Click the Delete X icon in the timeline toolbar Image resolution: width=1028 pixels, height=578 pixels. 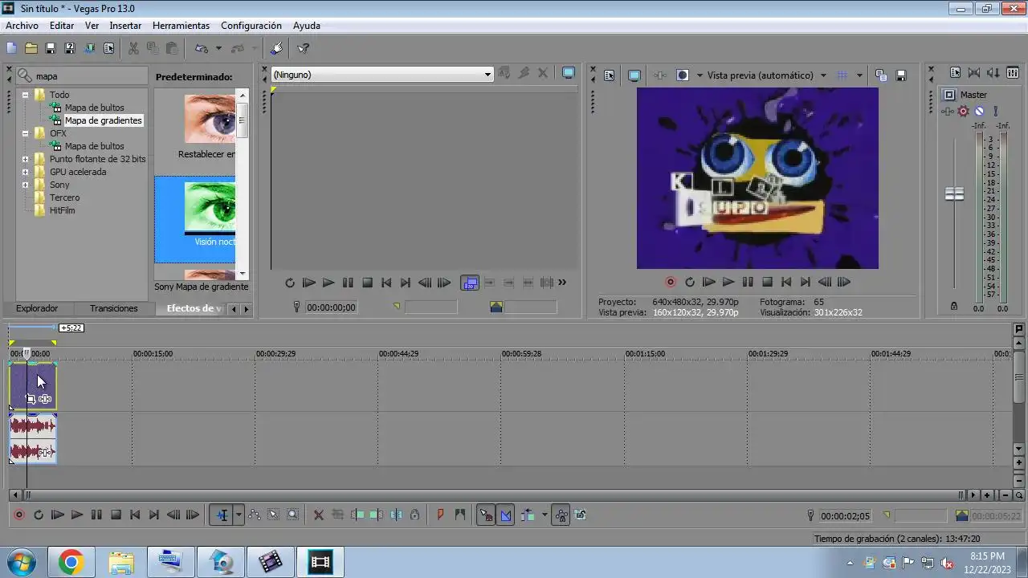(319, 515)
